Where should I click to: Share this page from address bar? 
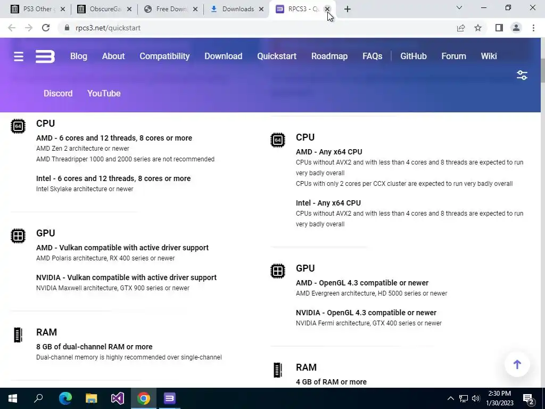tap(461, 28)
